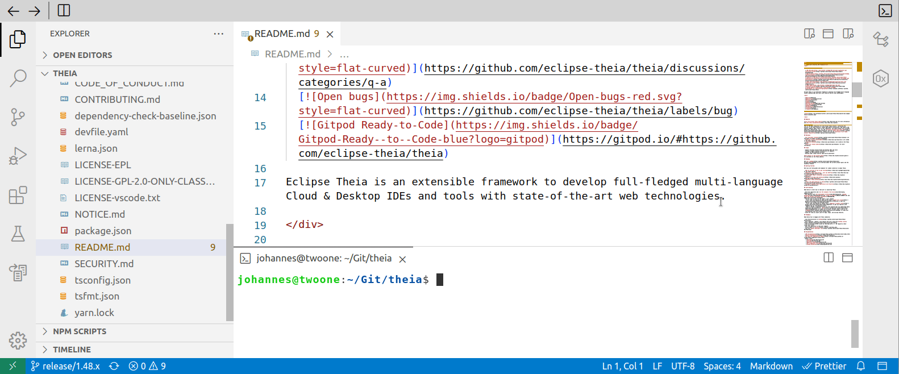899x374 pixels.
Task: Open the Explorer view in activity bar
Action: tap(18, 39)
